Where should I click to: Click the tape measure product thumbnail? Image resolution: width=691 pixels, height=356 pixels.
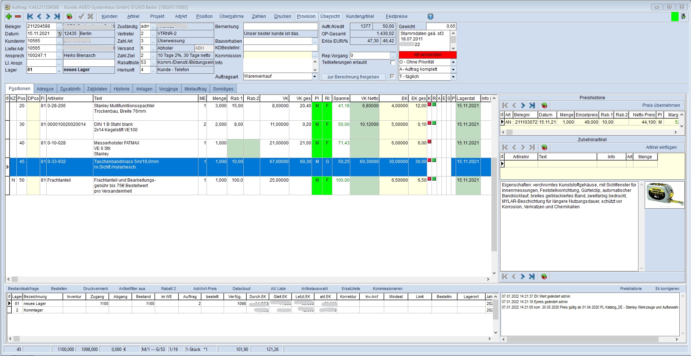(x=664, y=195)
